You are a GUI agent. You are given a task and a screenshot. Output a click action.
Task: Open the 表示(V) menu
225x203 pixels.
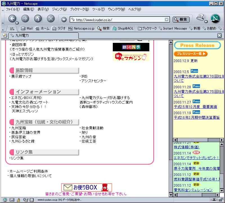[x=43, y=9]
